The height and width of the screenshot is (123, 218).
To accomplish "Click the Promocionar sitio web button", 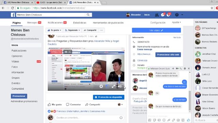I will tap(168, 55).
